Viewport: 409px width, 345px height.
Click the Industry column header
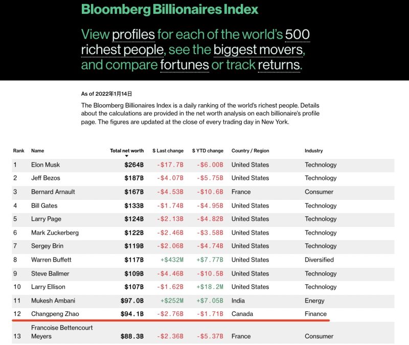[314, 151]
